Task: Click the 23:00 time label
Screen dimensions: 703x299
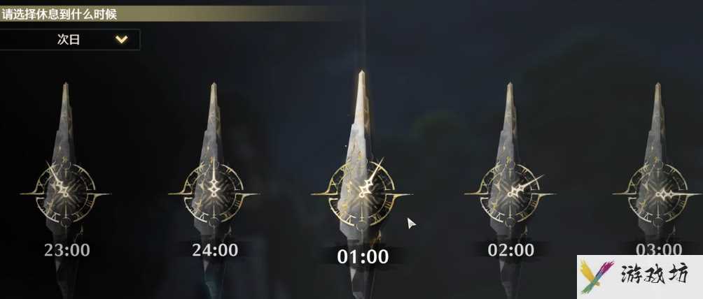Action: (67, 250)
